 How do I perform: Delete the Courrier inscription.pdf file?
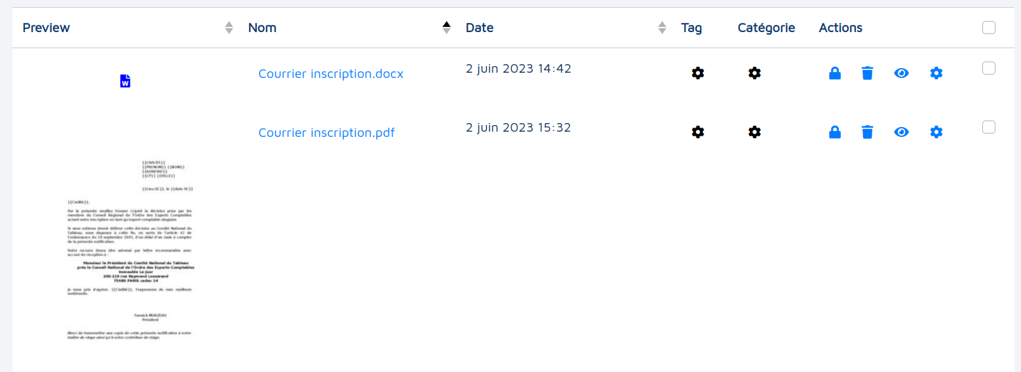pyautogui.click(x=868, y=132)
